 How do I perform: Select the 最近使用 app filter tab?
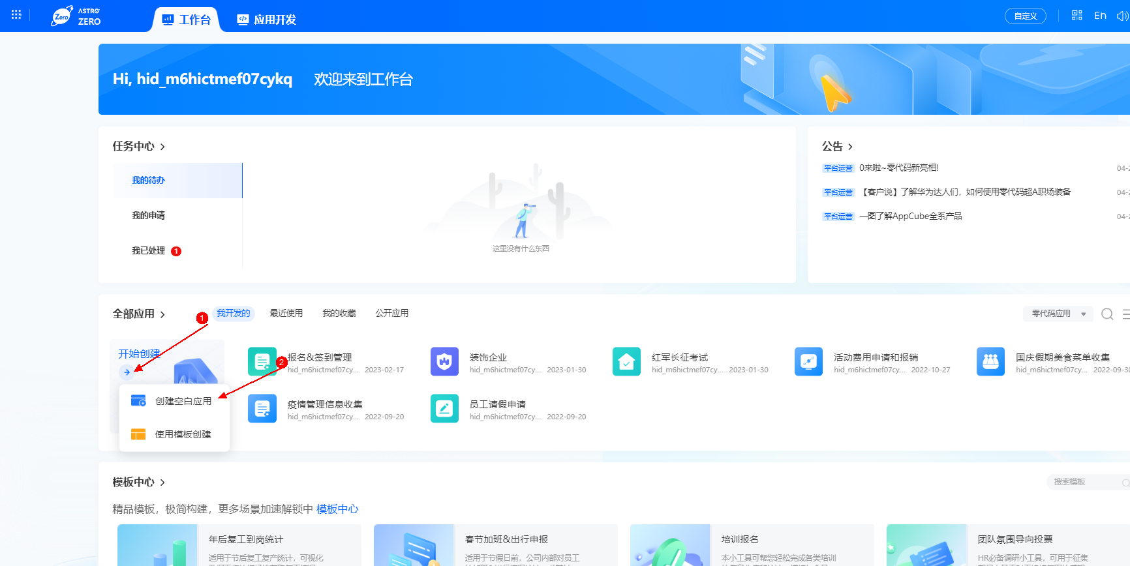click(286, 313)
